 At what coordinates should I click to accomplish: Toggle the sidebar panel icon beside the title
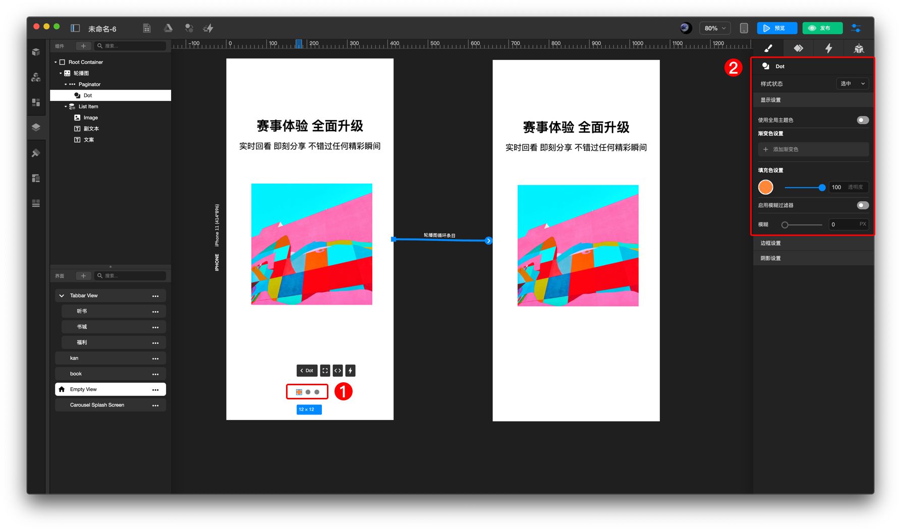pyautogui.click(x=75, y=28)
